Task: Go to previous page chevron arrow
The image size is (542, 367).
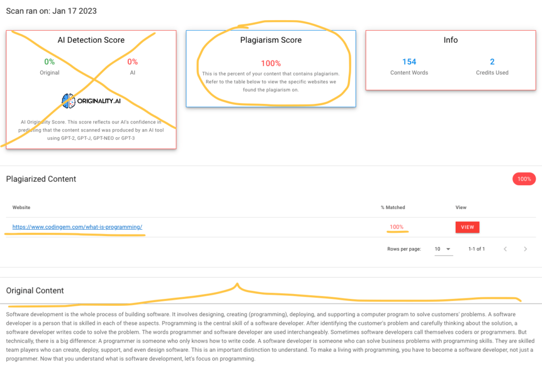Action: tap(505, 249)
